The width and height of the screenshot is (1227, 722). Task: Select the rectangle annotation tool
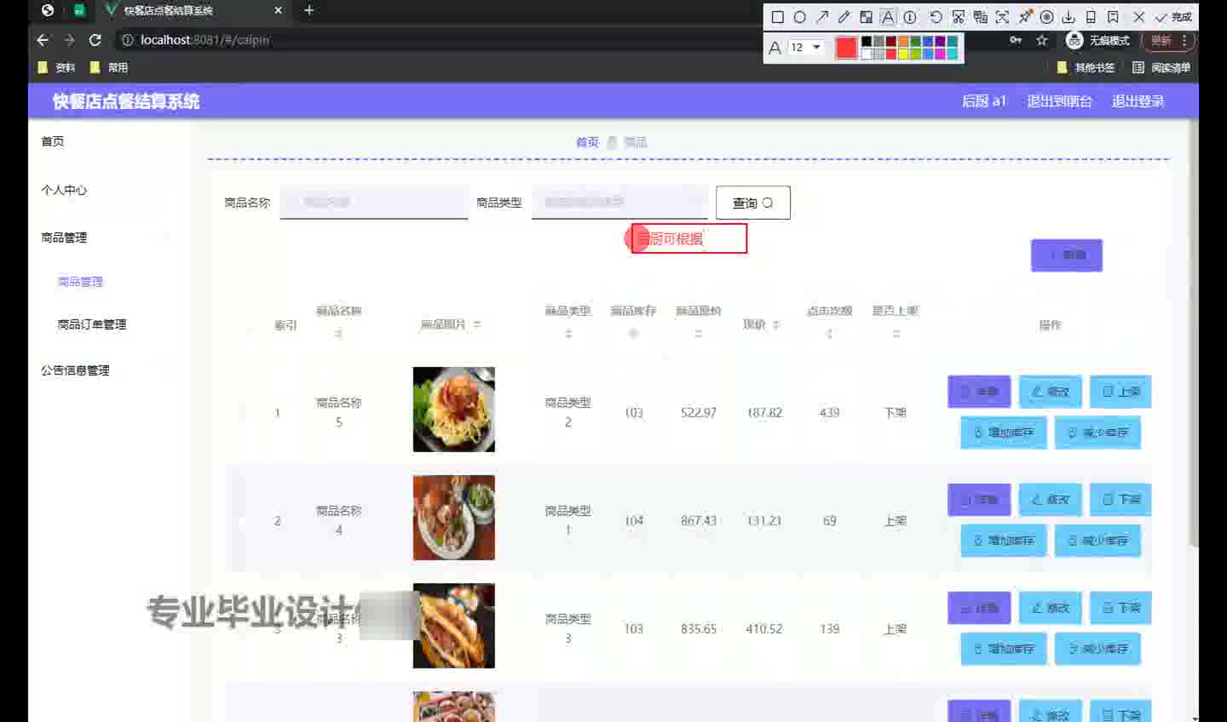pyautogui.click(x=777, y=17)
